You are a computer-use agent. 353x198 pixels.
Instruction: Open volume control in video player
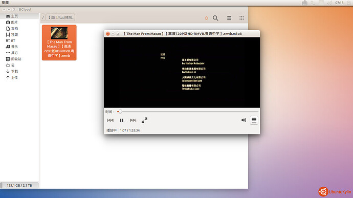pyautogui.click(x=244, y=120)
